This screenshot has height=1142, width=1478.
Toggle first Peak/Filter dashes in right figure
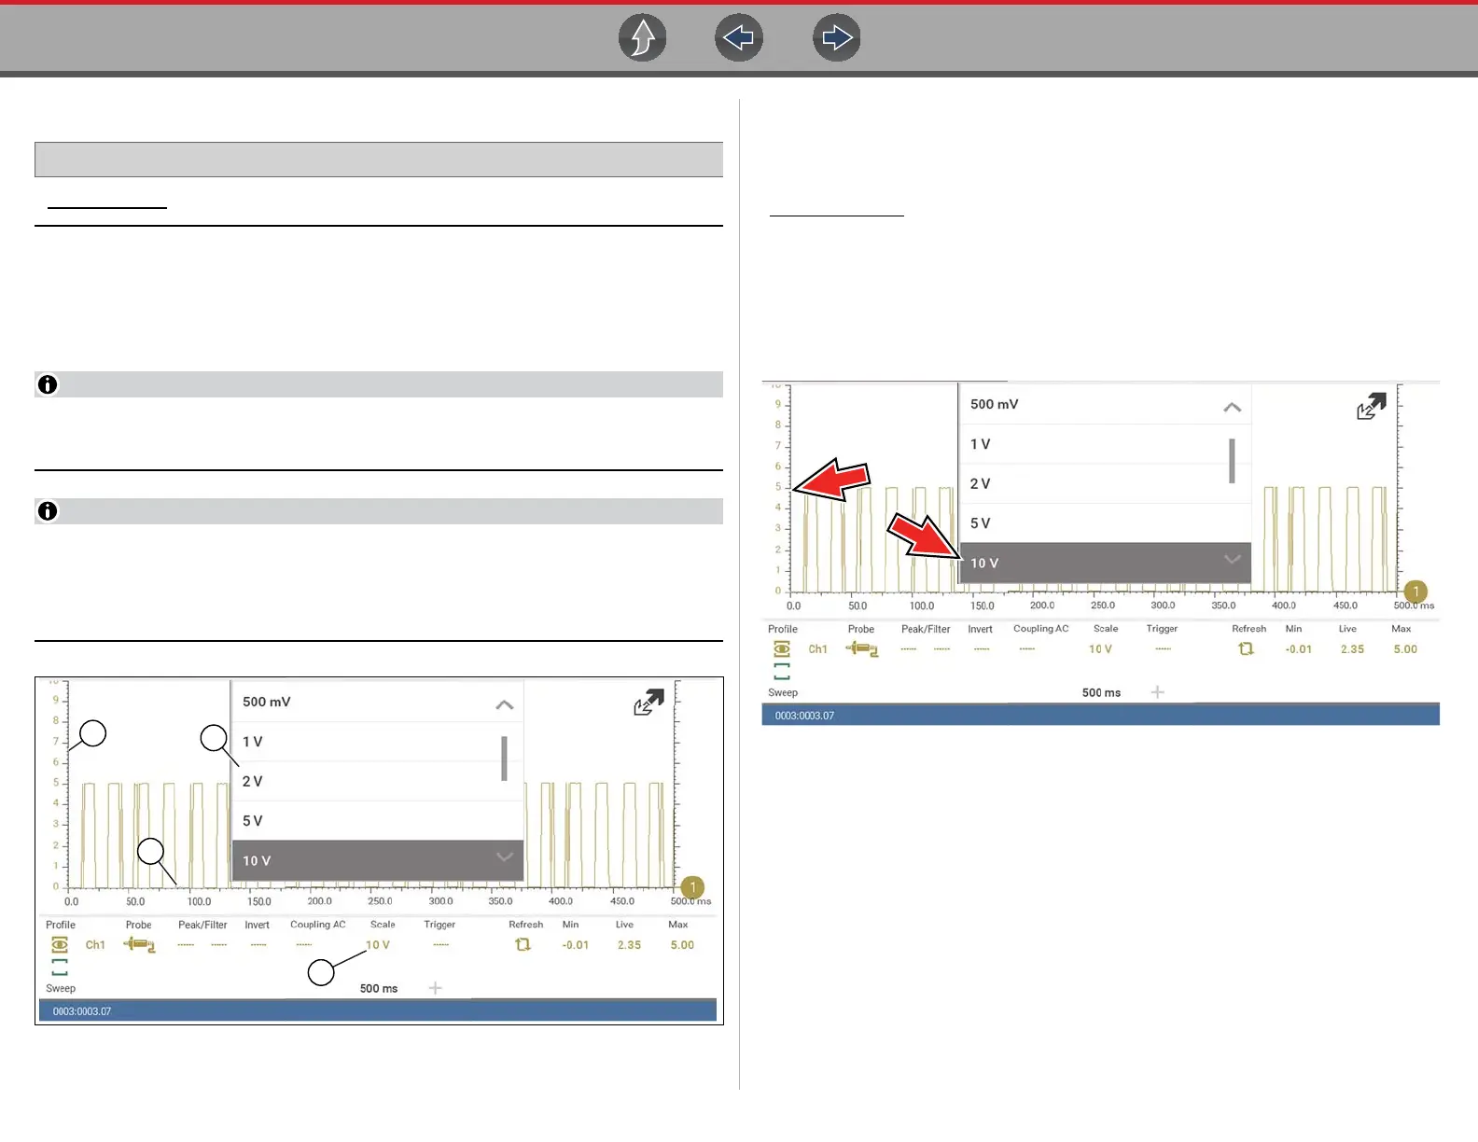click(x=908, y=649)
